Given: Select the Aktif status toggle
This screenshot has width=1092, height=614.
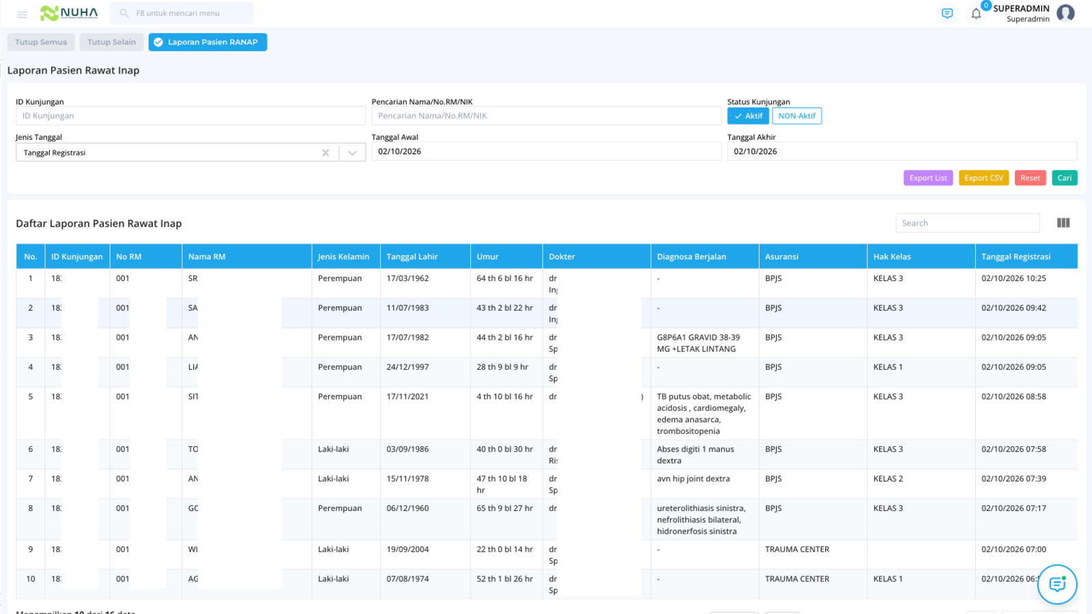Looking at the screenshot, I should (748, 116).
